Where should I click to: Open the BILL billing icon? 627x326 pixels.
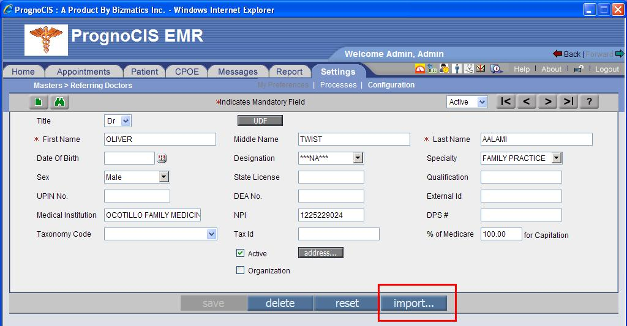pos(432,69)
